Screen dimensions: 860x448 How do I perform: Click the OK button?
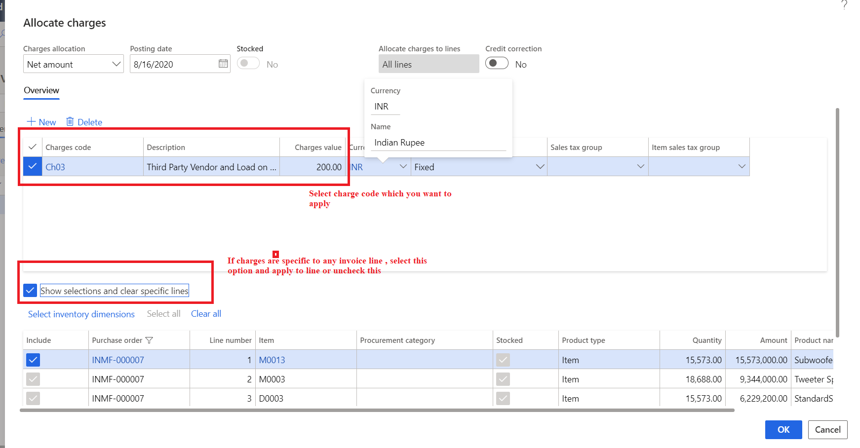point(783,430)
